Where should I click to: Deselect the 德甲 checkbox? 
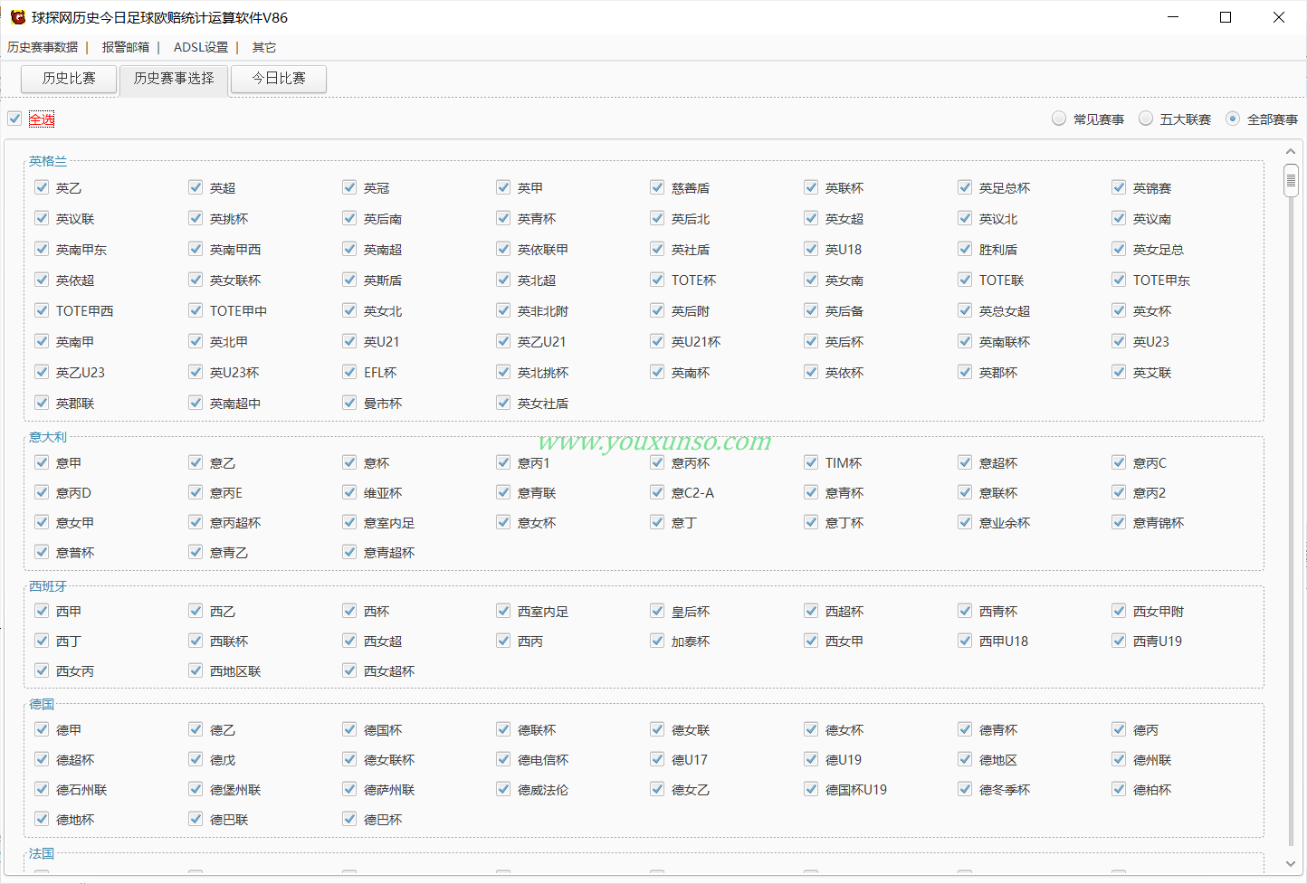(x=42, y=729)
